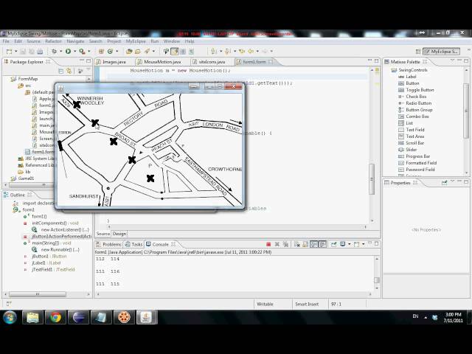Toggle show console when standard output changes
The image size is (472, 354).
point(314,244)
